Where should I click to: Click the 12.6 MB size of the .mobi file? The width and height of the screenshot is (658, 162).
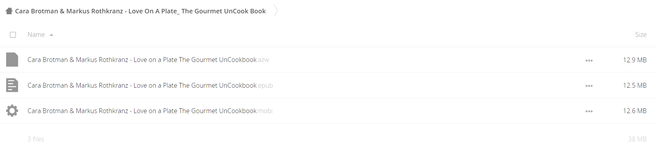click(x=635, y=111)
